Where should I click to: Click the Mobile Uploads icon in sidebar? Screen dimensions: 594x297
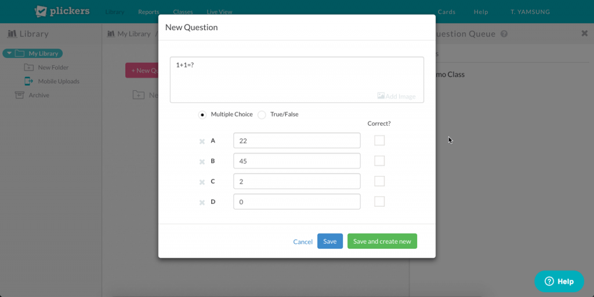click(x=28, y=81)
